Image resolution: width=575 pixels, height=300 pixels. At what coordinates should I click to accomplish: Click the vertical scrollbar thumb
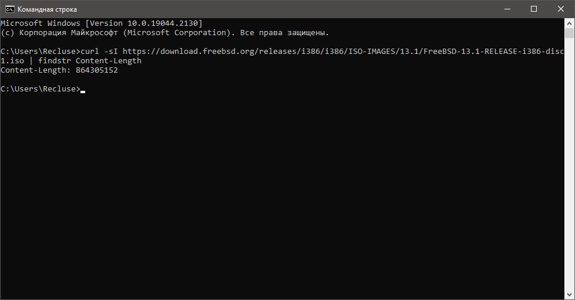tap(570, 33)
